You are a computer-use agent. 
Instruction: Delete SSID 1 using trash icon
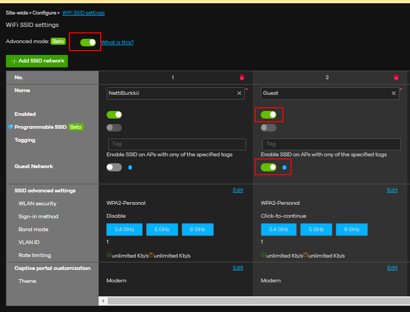coord(241,78)
